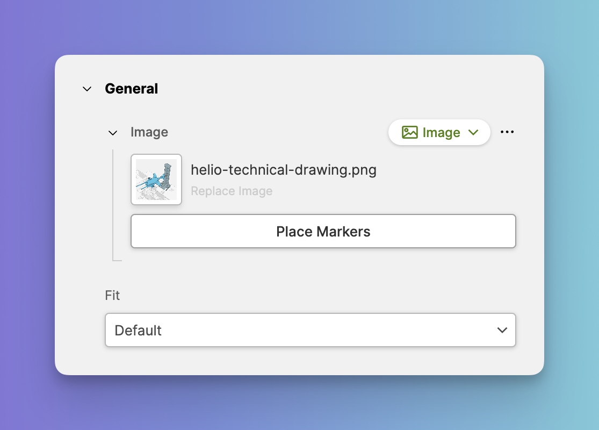The width and height of the screenshot is (599, 430).
Task: Click the green picture icon in Image pill
Action: coord(410,132)
